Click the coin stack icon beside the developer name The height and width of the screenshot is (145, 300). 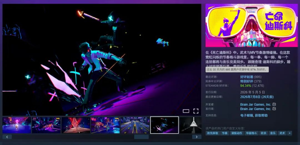coord(274,104)
